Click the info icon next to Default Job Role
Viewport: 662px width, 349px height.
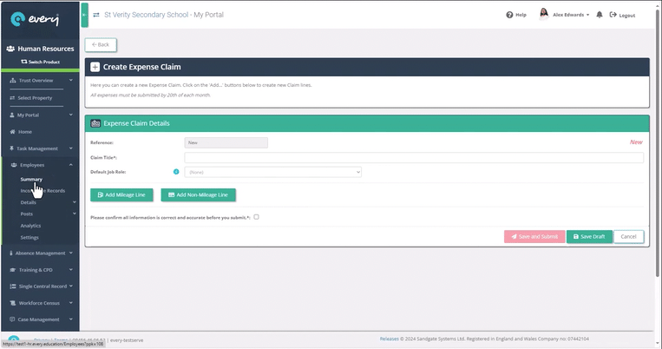point(176,172)
